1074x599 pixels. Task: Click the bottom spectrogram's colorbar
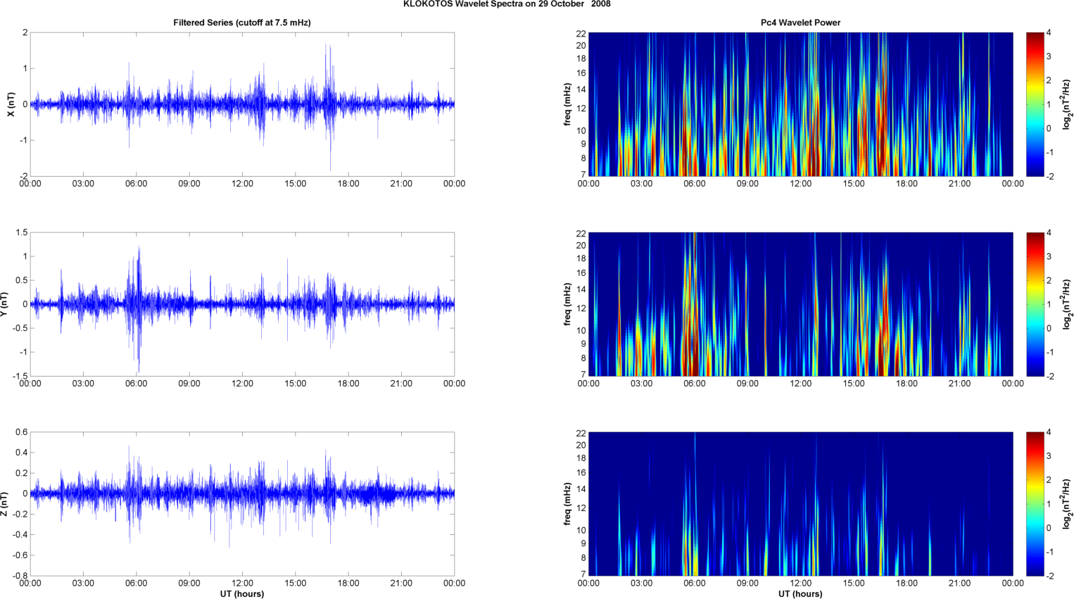(1035, 503)
